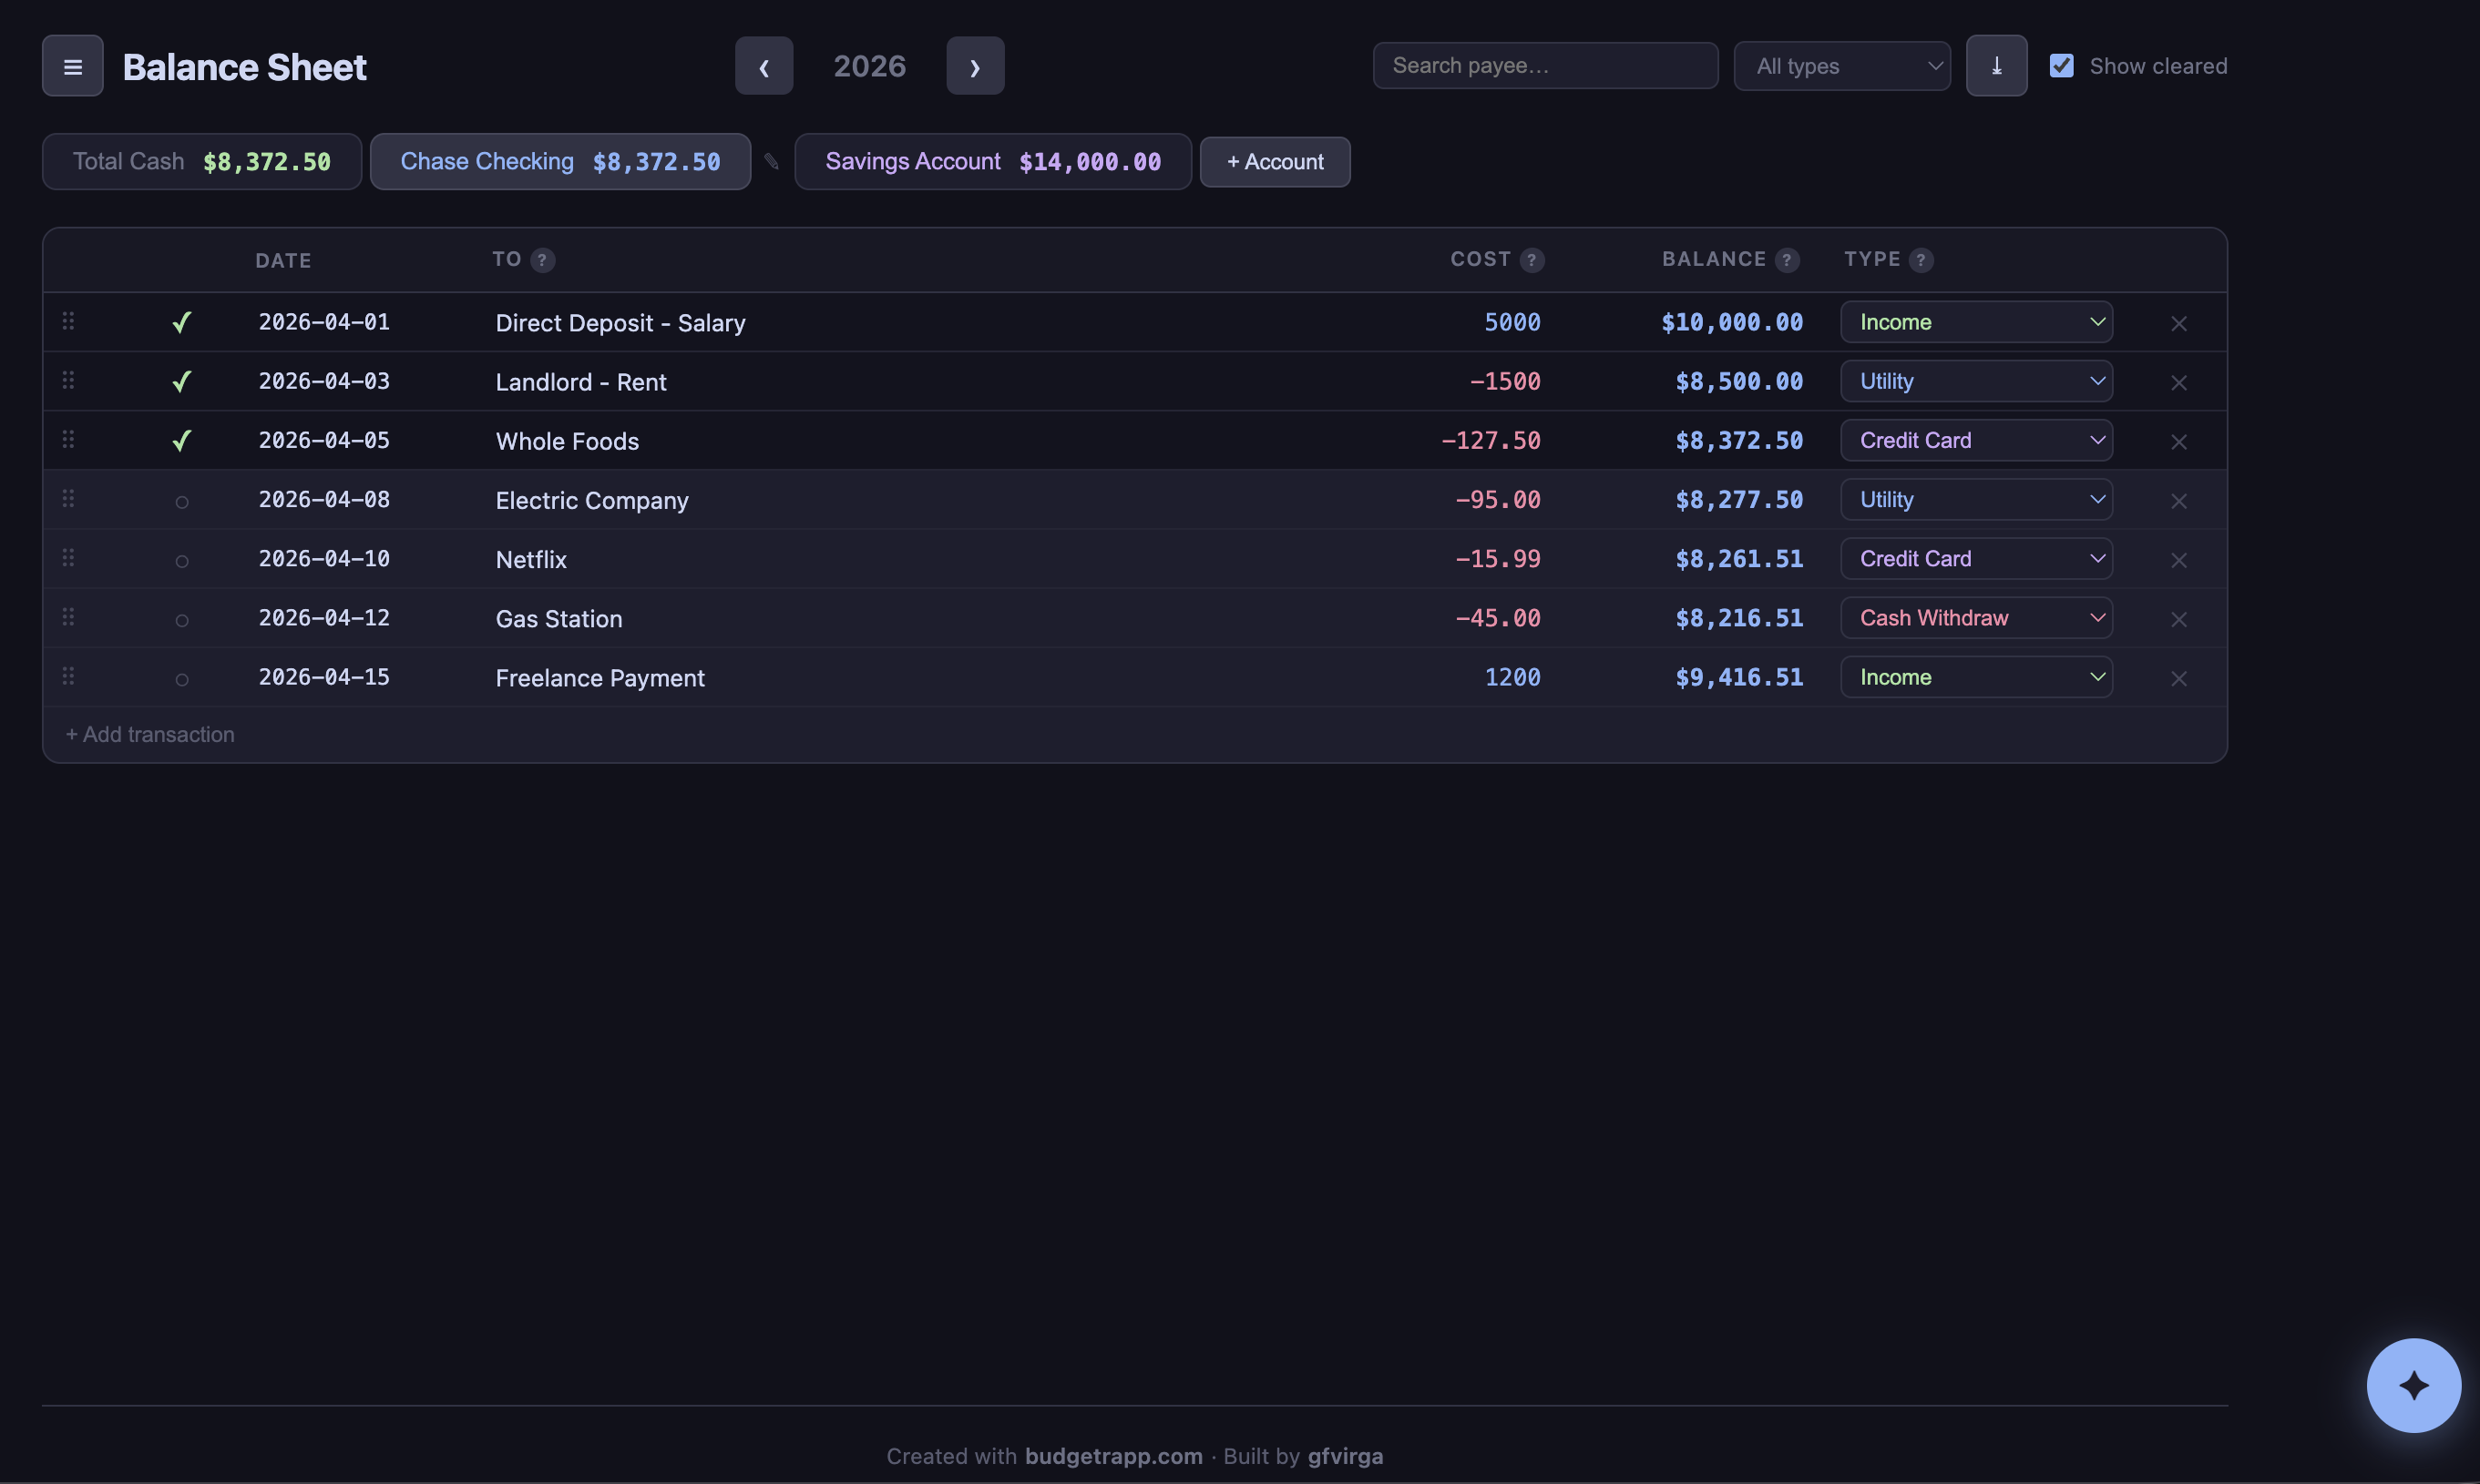The width and height of the screenshot is (2480, 1484).
Task: Open the AI assistant sparkle button
Action: (x=2413, y=1385)
